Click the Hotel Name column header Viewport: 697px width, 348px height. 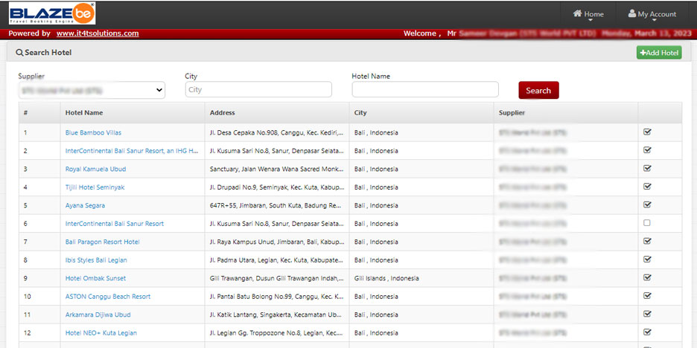coord(84,113)
